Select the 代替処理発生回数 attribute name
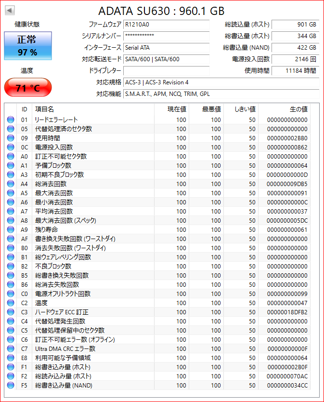 pos(60,321)
